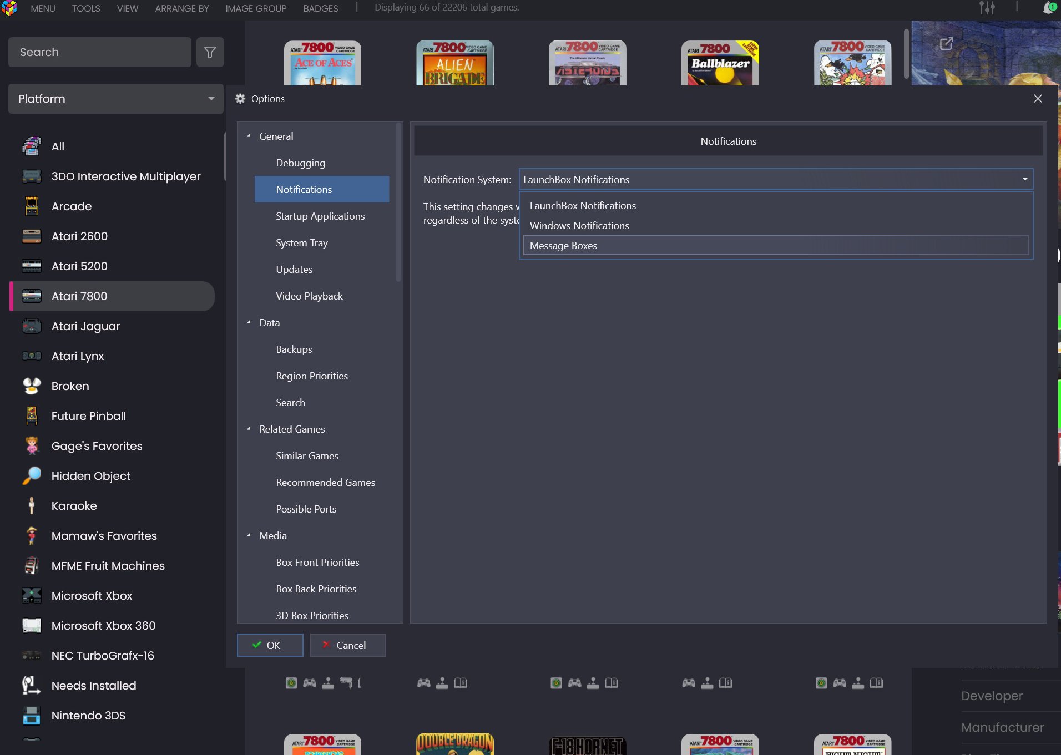Image resolution: width=1061 pixels, height=755 pixels.
Task: Select the Microsoft Xbox console icon
Action: click(x=32, y=596)
